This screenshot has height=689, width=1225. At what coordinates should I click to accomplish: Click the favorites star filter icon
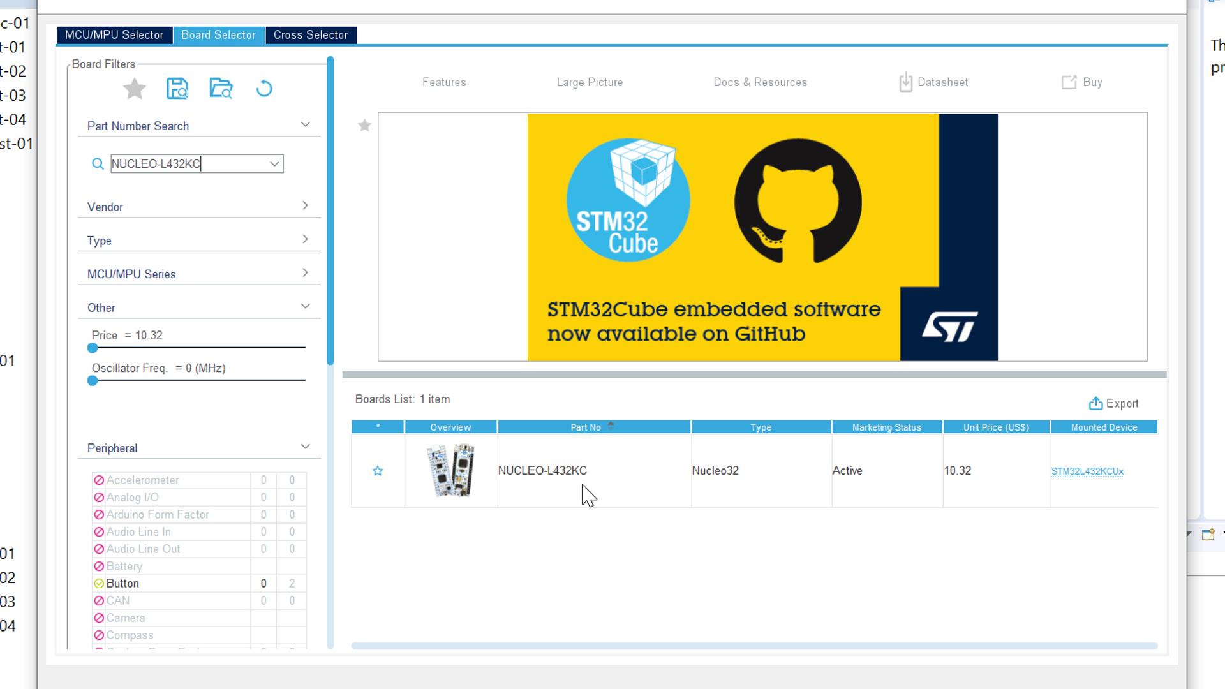(135, 89)
